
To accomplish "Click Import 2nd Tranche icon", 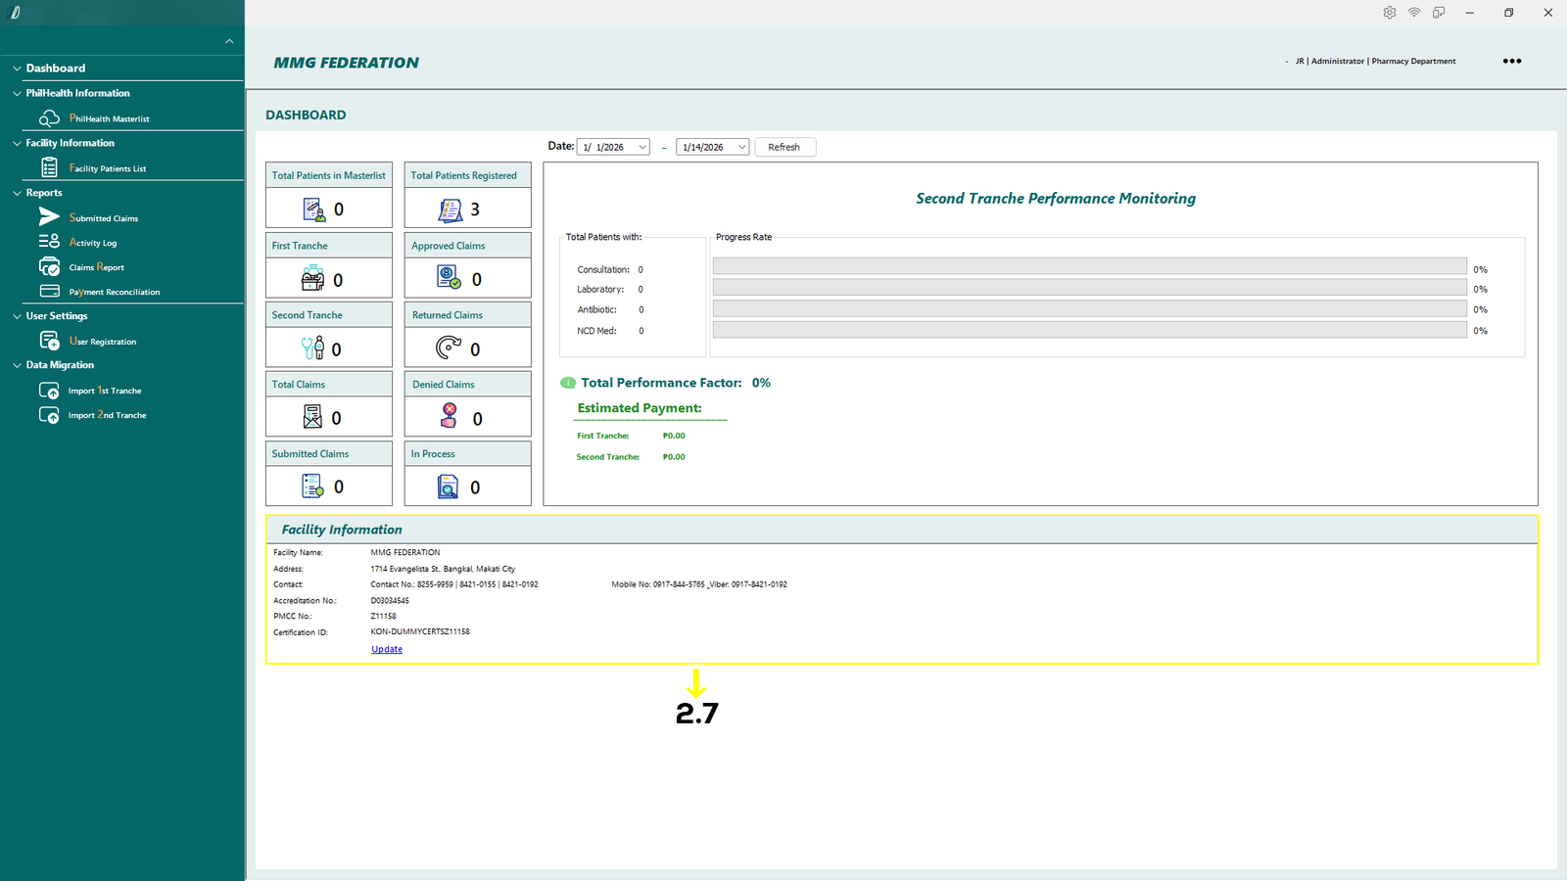I will coord(49,415).
